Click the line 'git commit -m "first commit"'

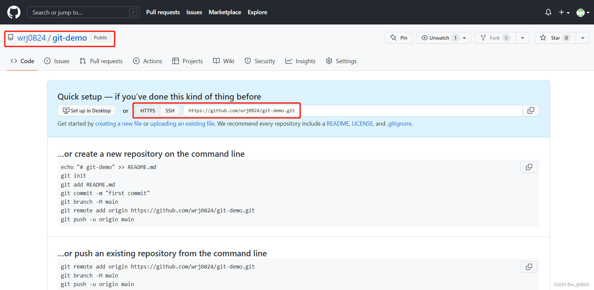coord(105,193)
